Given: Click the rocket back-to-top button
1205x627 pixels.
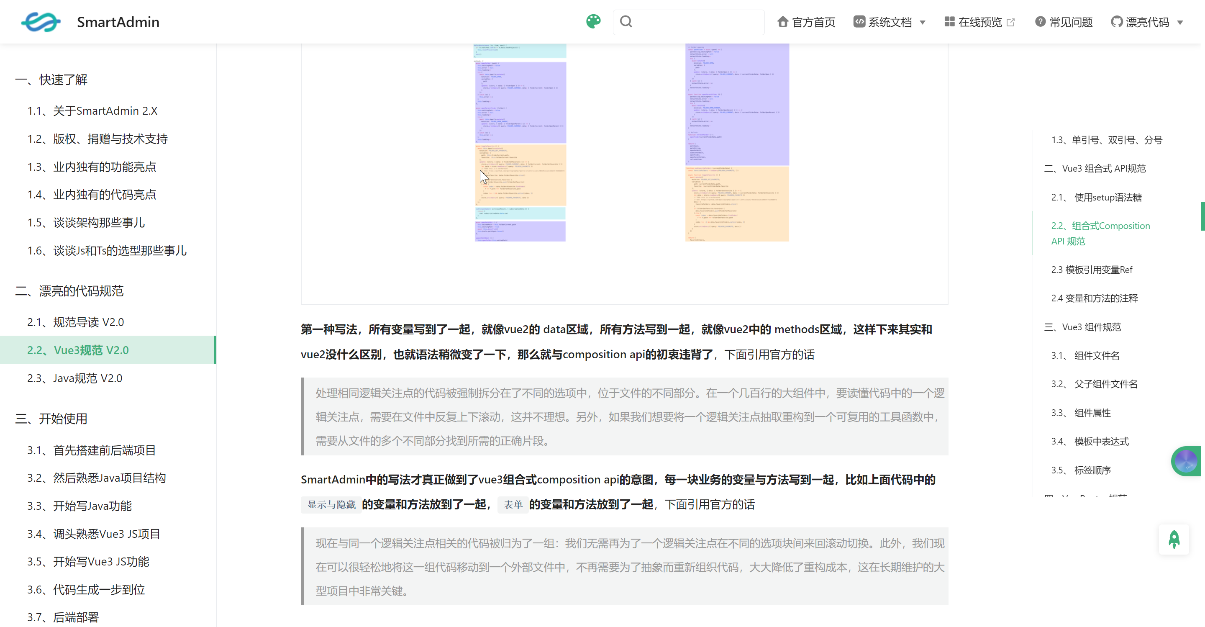Looking at the screenshot, I should pos(1174,540).
